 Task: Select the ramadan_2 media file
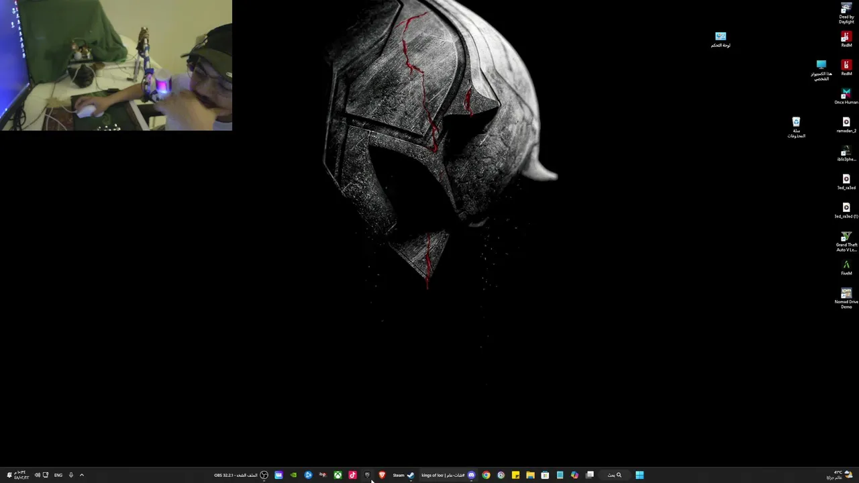(x=846, y=125)
